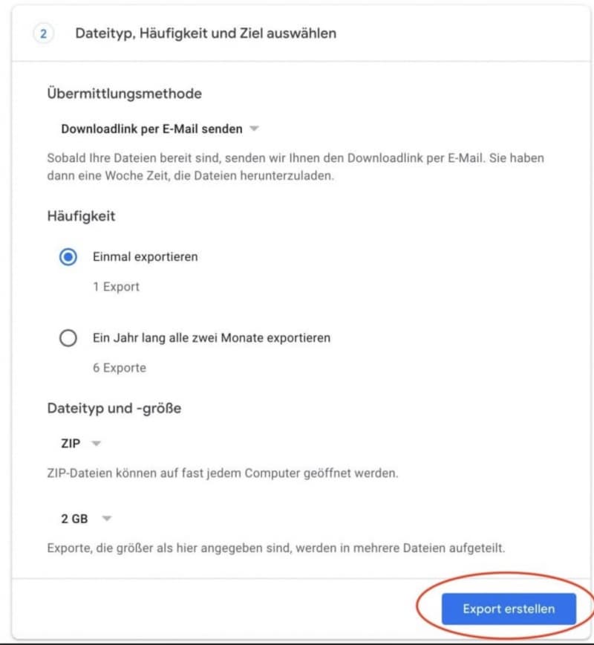
Task: Click the text about exports split into multiple files
Action: tap(276, 548)
